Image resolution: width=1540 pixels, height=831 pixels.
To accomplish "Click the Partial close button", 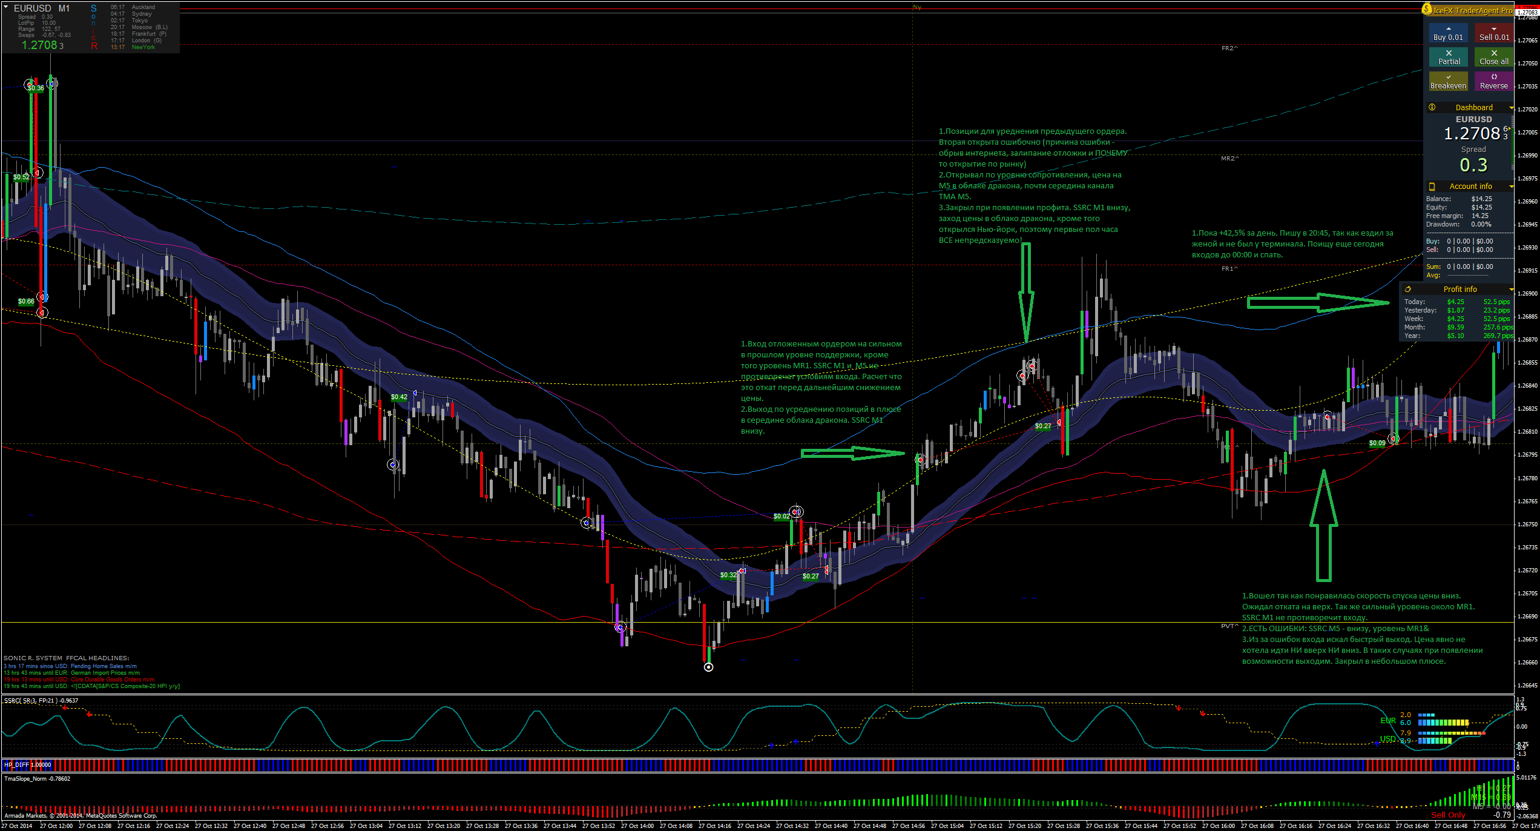I will point(1448,58).
